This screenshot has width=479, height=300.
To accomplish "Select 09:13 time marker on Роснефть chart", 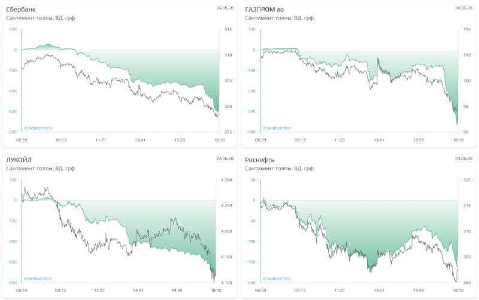I will [x=300, y=290].
